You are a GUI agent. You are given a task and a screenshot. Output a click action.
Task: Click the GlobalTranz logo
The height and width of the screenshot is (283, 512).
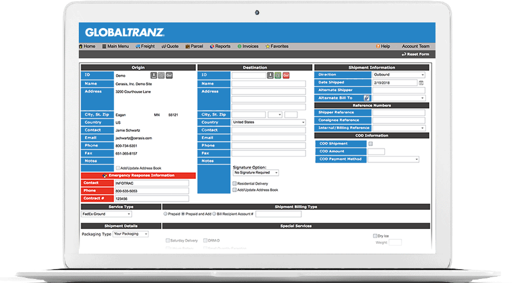tap(125, 33)
